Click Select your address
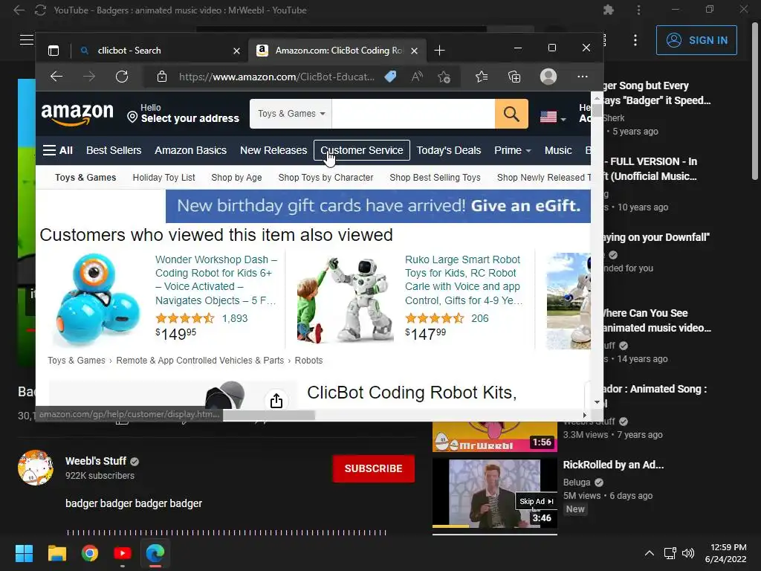The height and width of the screenshot is (571, 761). (x=190, y=118)
